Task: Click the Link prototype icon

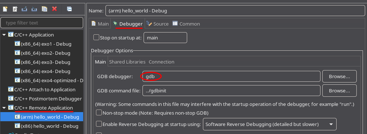Action: pyautogui.click(x=34, y=9)
